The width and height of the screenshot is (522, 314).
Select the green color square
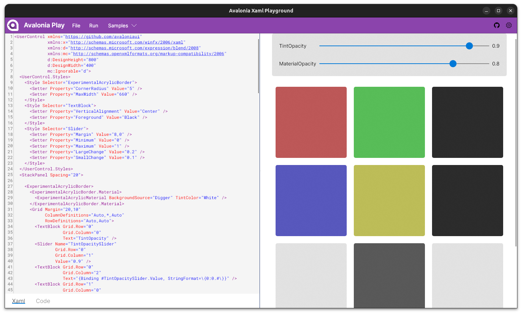(x=389, y=122)
